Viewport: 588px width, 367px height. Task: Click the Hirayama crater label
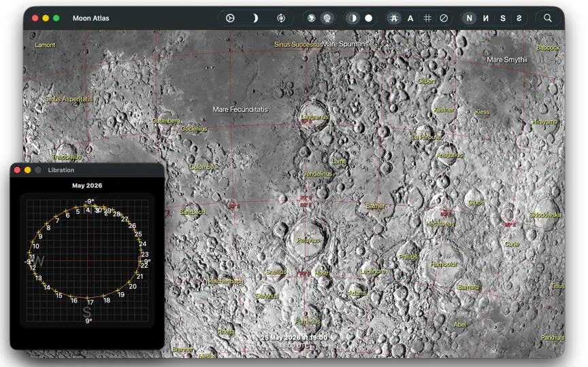click(x=545, y=122)
